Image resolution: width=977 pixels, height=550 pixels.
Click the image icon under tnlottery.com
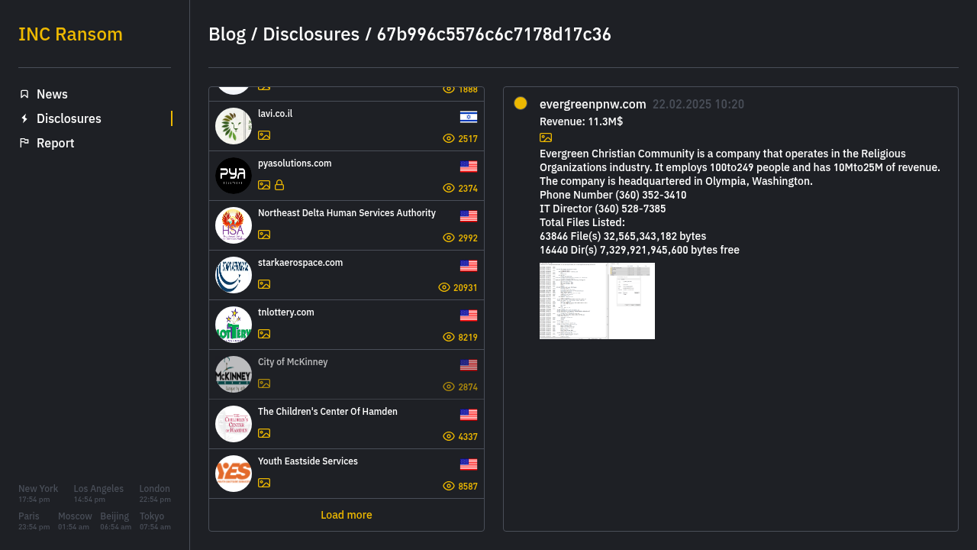(264, 334)
